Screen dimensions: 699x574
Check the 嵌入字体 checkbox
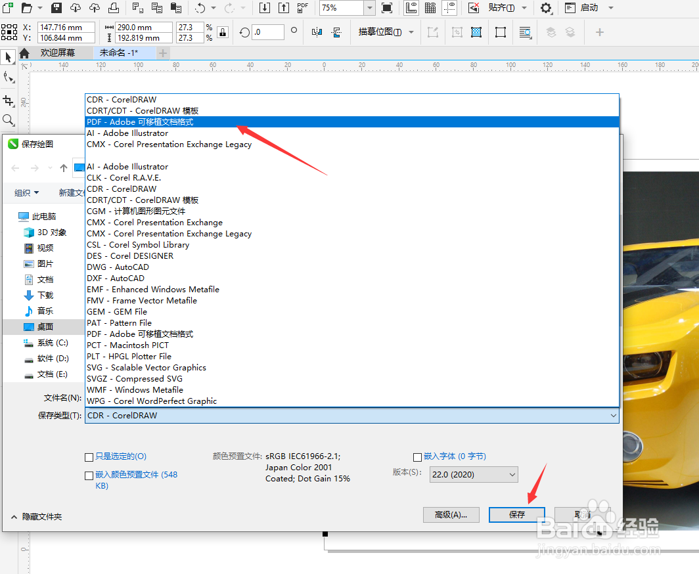pyautogui.click(x=417, y=457)
